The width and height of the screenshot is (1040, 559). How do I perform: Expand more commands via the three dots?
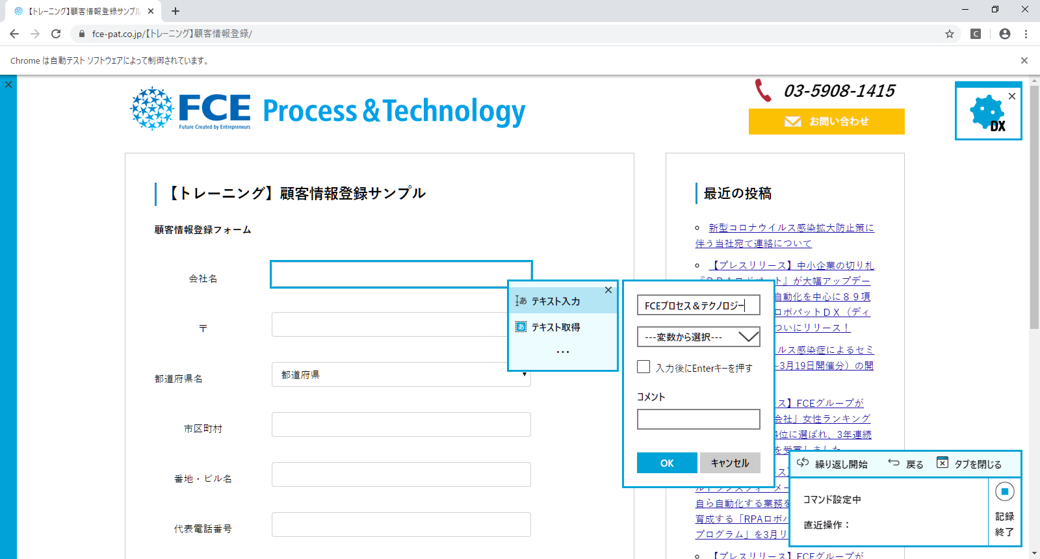pyautogui.click(x=563, y=352)
